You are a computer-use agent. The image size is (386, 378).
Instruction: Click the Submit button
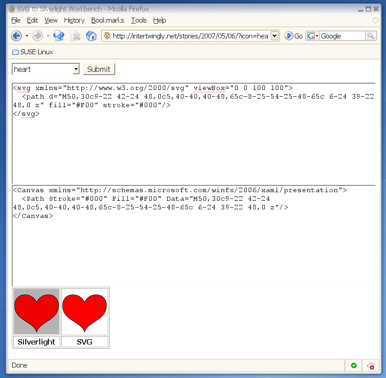pos(99,69)
